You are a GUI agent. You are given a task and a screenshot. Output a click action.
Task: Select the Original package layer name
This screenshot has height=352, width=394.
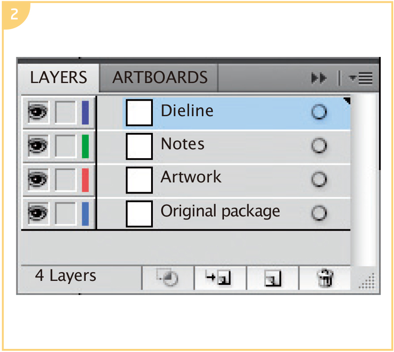click(x=220, y=211)
